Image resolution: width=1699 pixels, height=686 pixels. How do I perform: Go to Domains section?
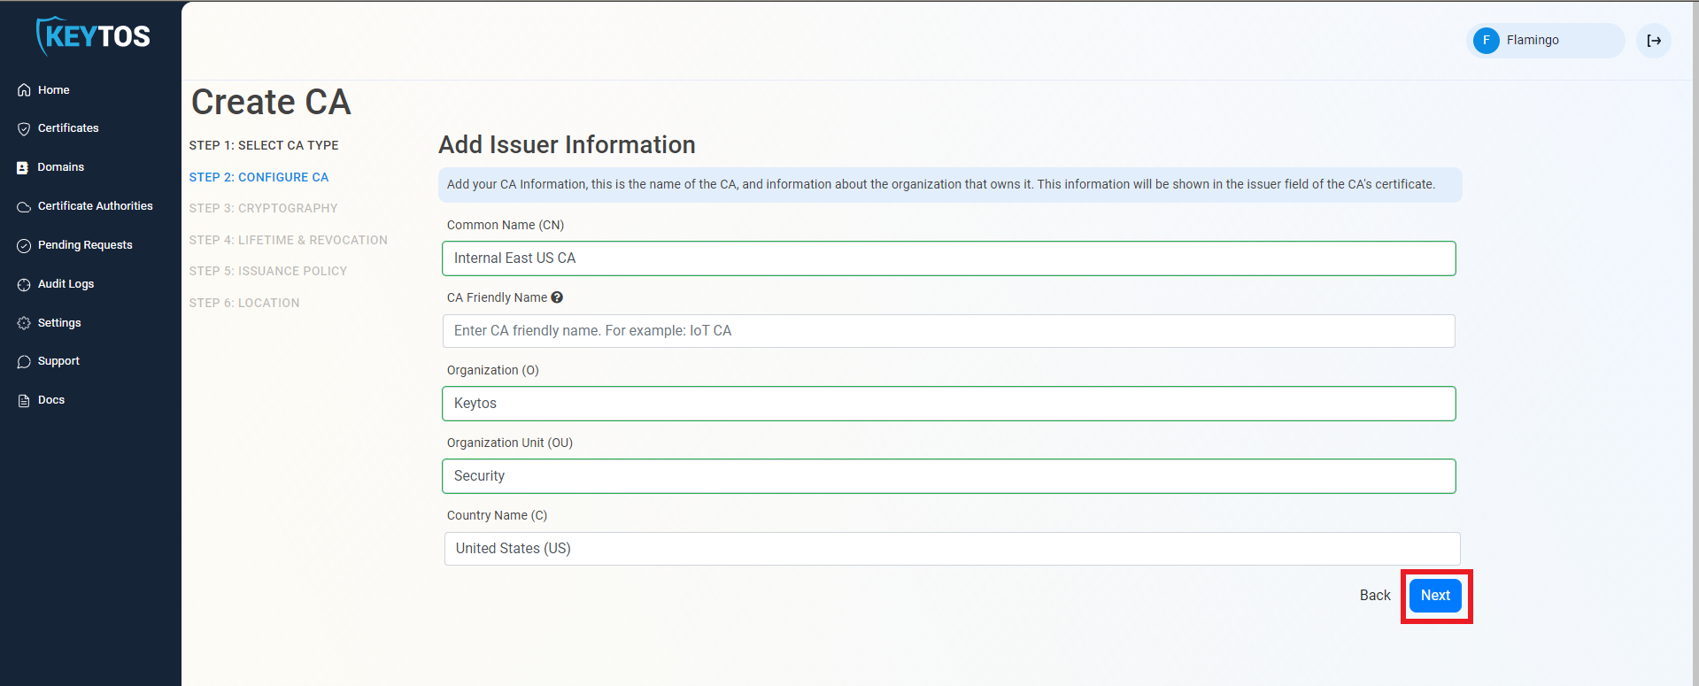point(61,167)
